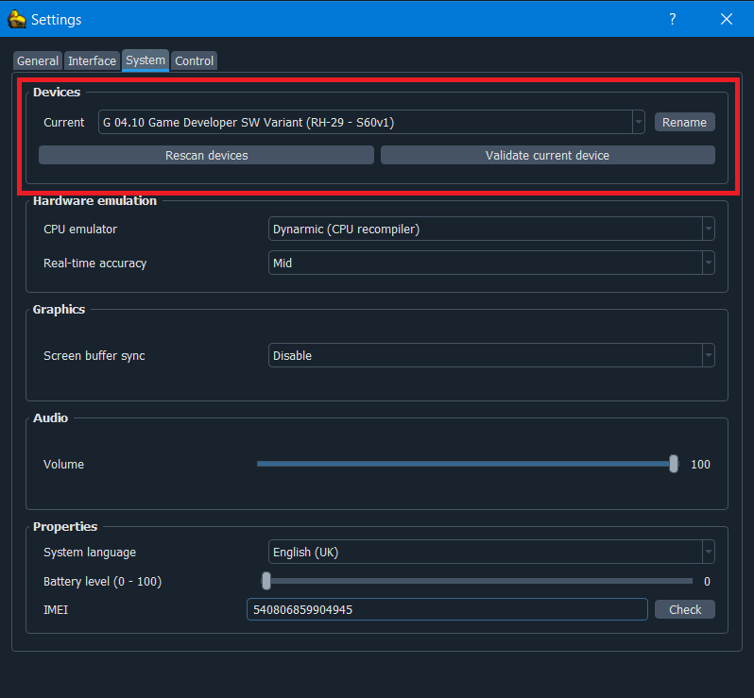Click the CPU emulator label
754x698 pixels.
[x=80, y=230]
